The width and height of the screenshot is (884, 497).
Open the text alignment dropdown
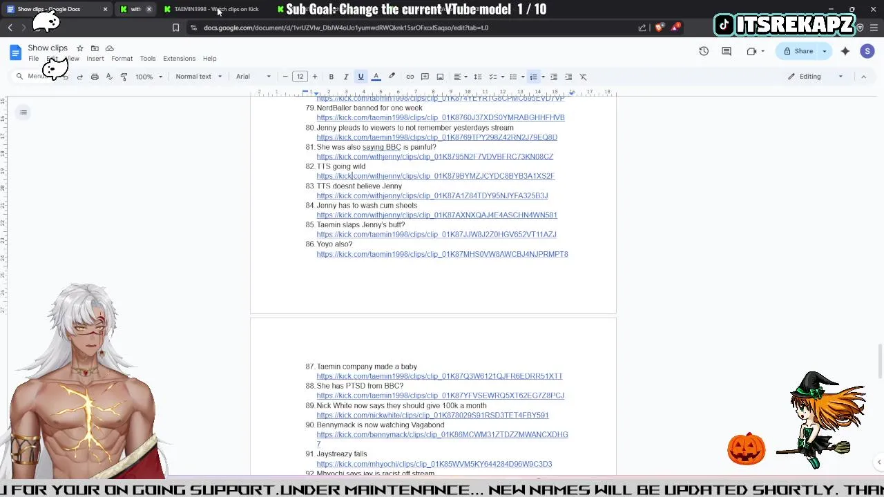[x=460, y=77]
